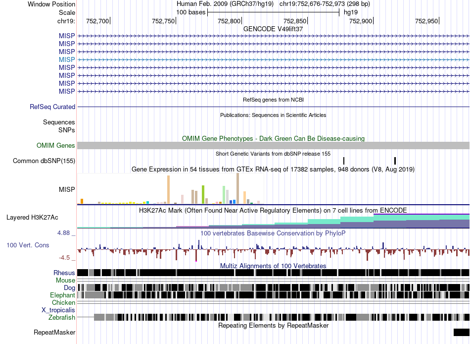Click 'Gene Expression in 54 tissues' GTEx title
This screenshot has width=470, height=344.
tap(273, 169)
